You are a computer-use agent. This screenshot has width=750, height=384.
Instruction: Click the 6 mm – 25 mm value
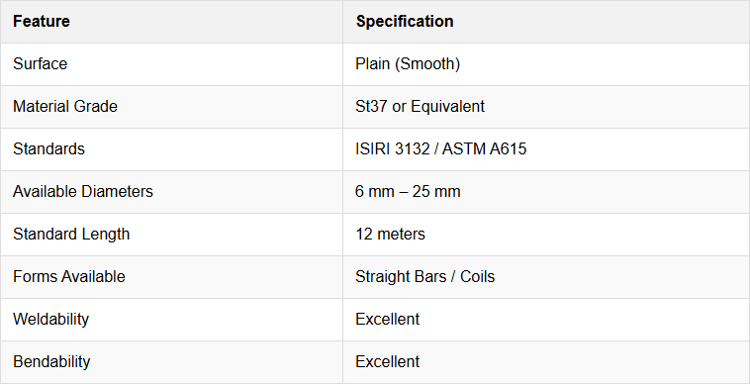pos(408,191)
